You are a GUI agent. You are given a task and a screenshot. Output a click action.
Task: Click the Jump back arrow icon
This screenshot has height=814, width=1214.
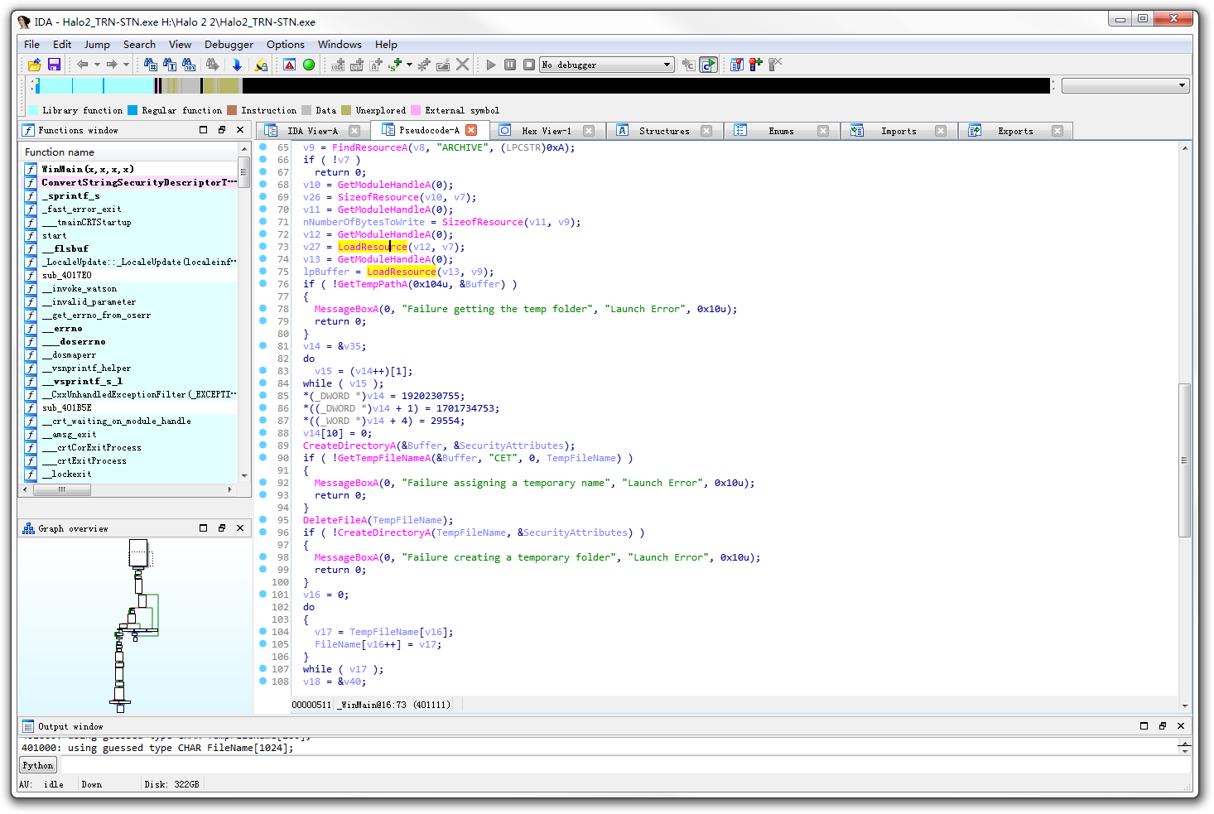[x=83, y=65]
